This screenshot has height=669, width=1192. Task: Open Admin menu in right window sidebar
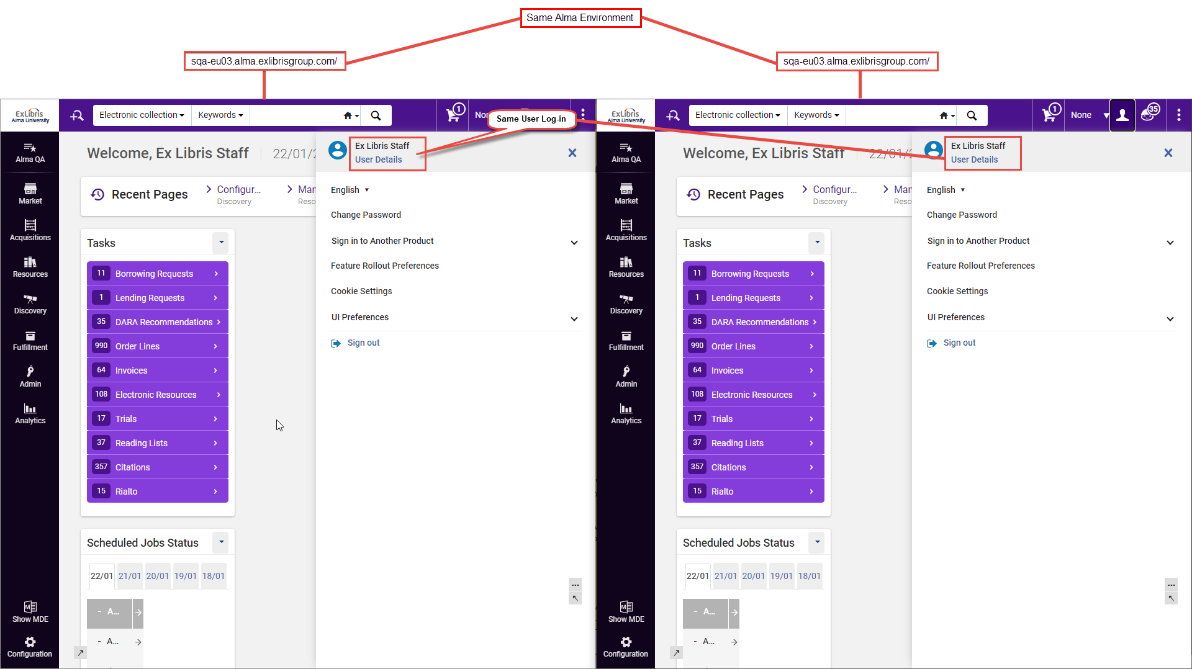coord(626,377)
